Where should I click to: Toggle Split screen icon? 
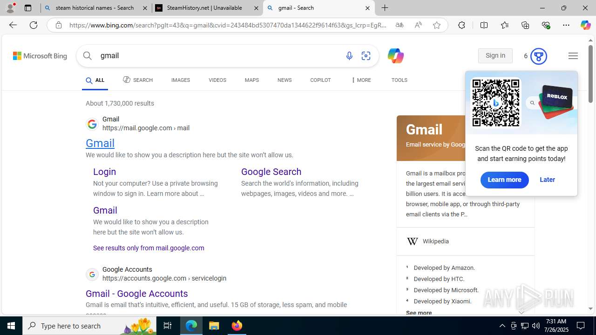click(484, 25)
